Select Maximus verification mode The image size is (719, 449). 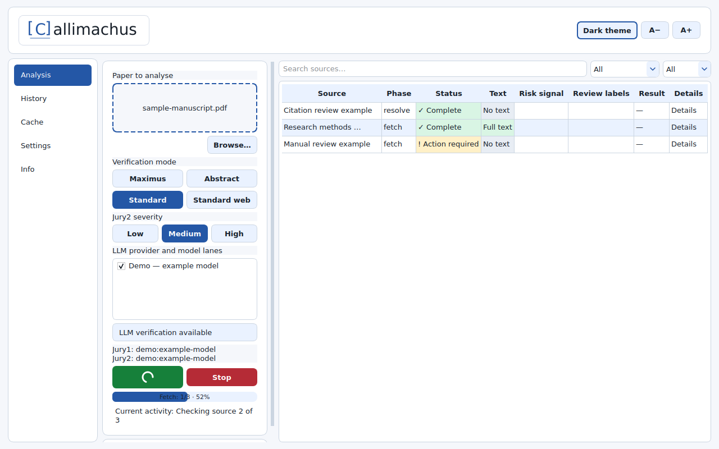[x=148, y=178]
